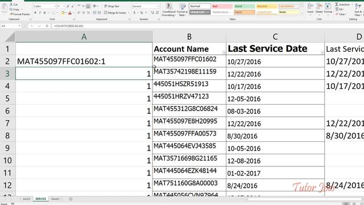Click the Increase Decimal icon

coord(152,13)
